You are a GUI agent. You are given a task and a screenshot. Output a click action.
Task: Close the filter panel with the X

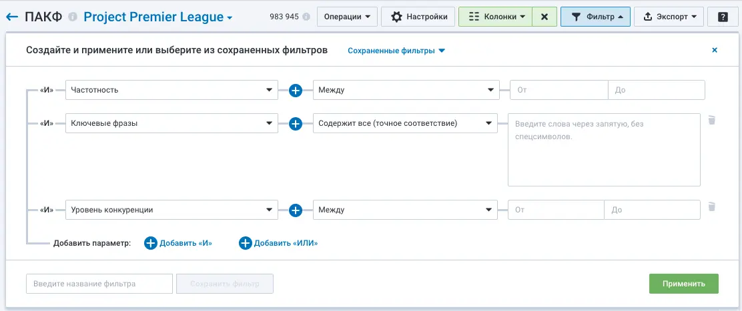click(x=715, y=50)
